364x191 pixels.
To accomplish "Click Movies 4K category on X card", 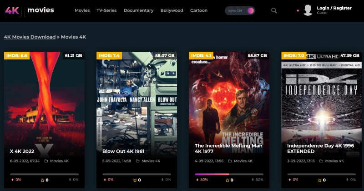I will coord(60,161).
